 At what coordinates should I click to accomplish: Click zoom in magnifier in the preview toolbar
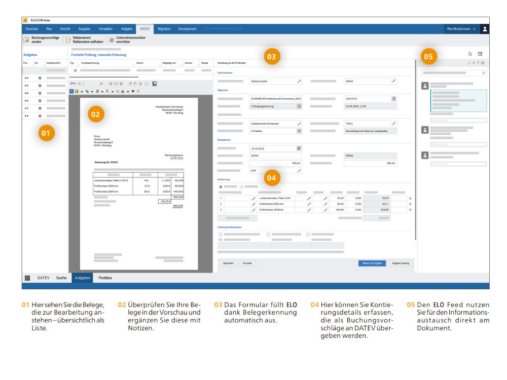click(101, 84)
